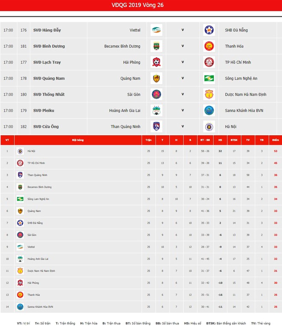Select SVĐ Hàng Đẩy stadium name
Screen dimensions: 282x326
(47, 30)
